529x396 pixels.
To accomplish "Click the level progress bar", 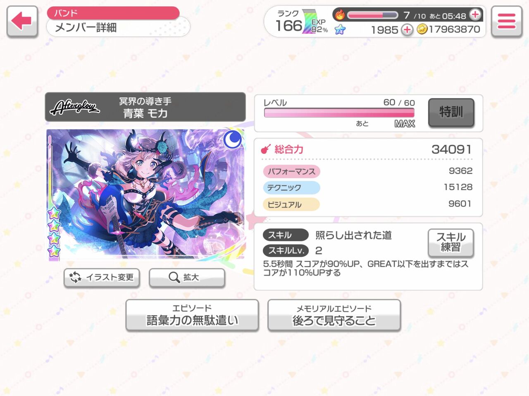I will [x=339, y=113].
